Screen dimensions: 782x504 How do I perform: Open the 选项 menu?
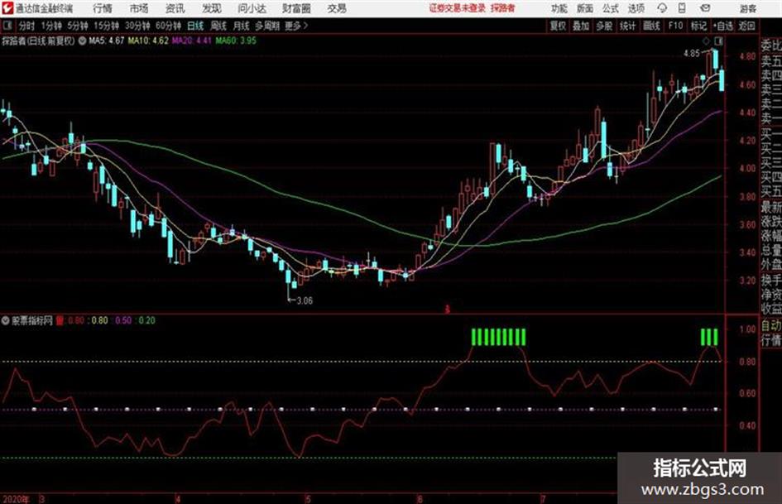pos(636,8)
